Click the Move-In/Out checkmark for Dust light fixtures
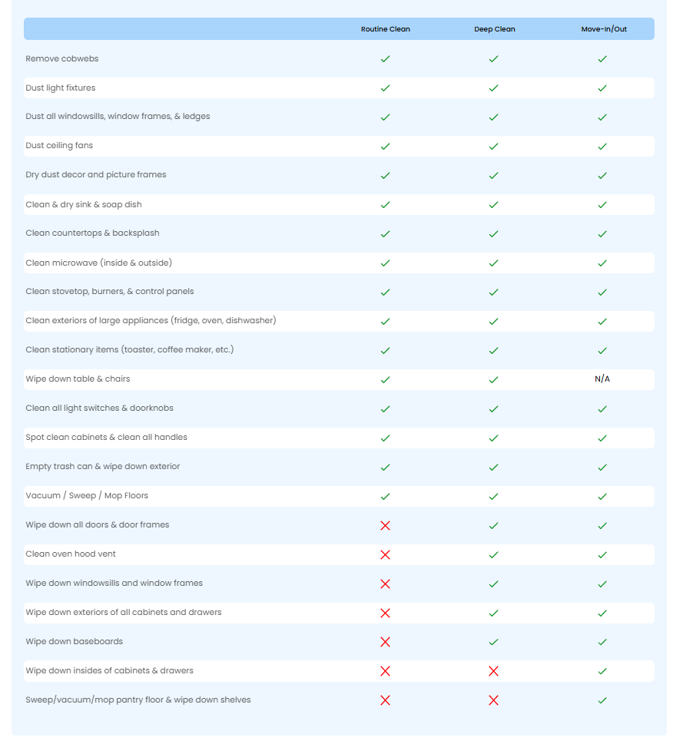The width and height of the screenshot is (673, 744). click(x=602, y=88)
